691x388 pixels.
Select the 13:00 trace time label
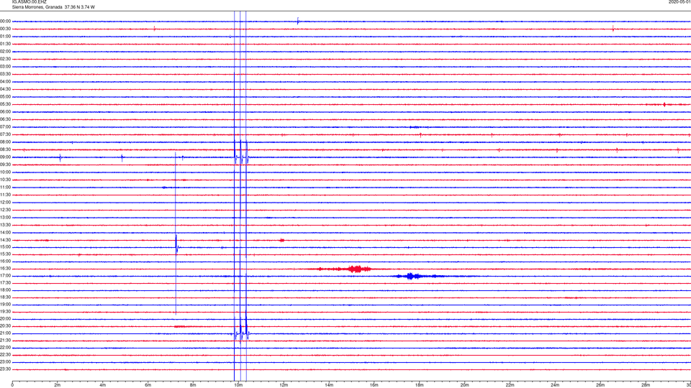(x=6, y=217)
